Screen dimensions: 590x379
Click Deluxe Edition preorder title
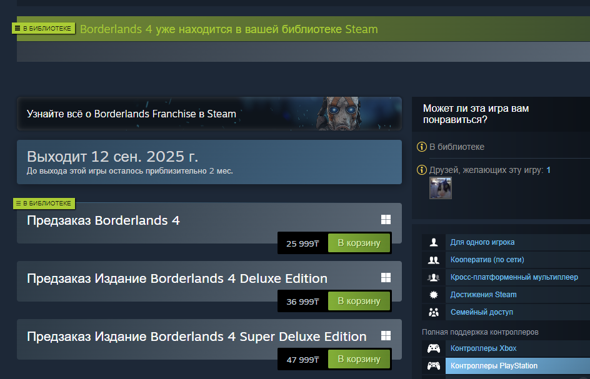tap(177, 278)
